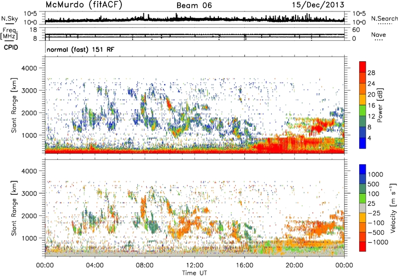Select the "N.Sky" legend label

[9, 18]
